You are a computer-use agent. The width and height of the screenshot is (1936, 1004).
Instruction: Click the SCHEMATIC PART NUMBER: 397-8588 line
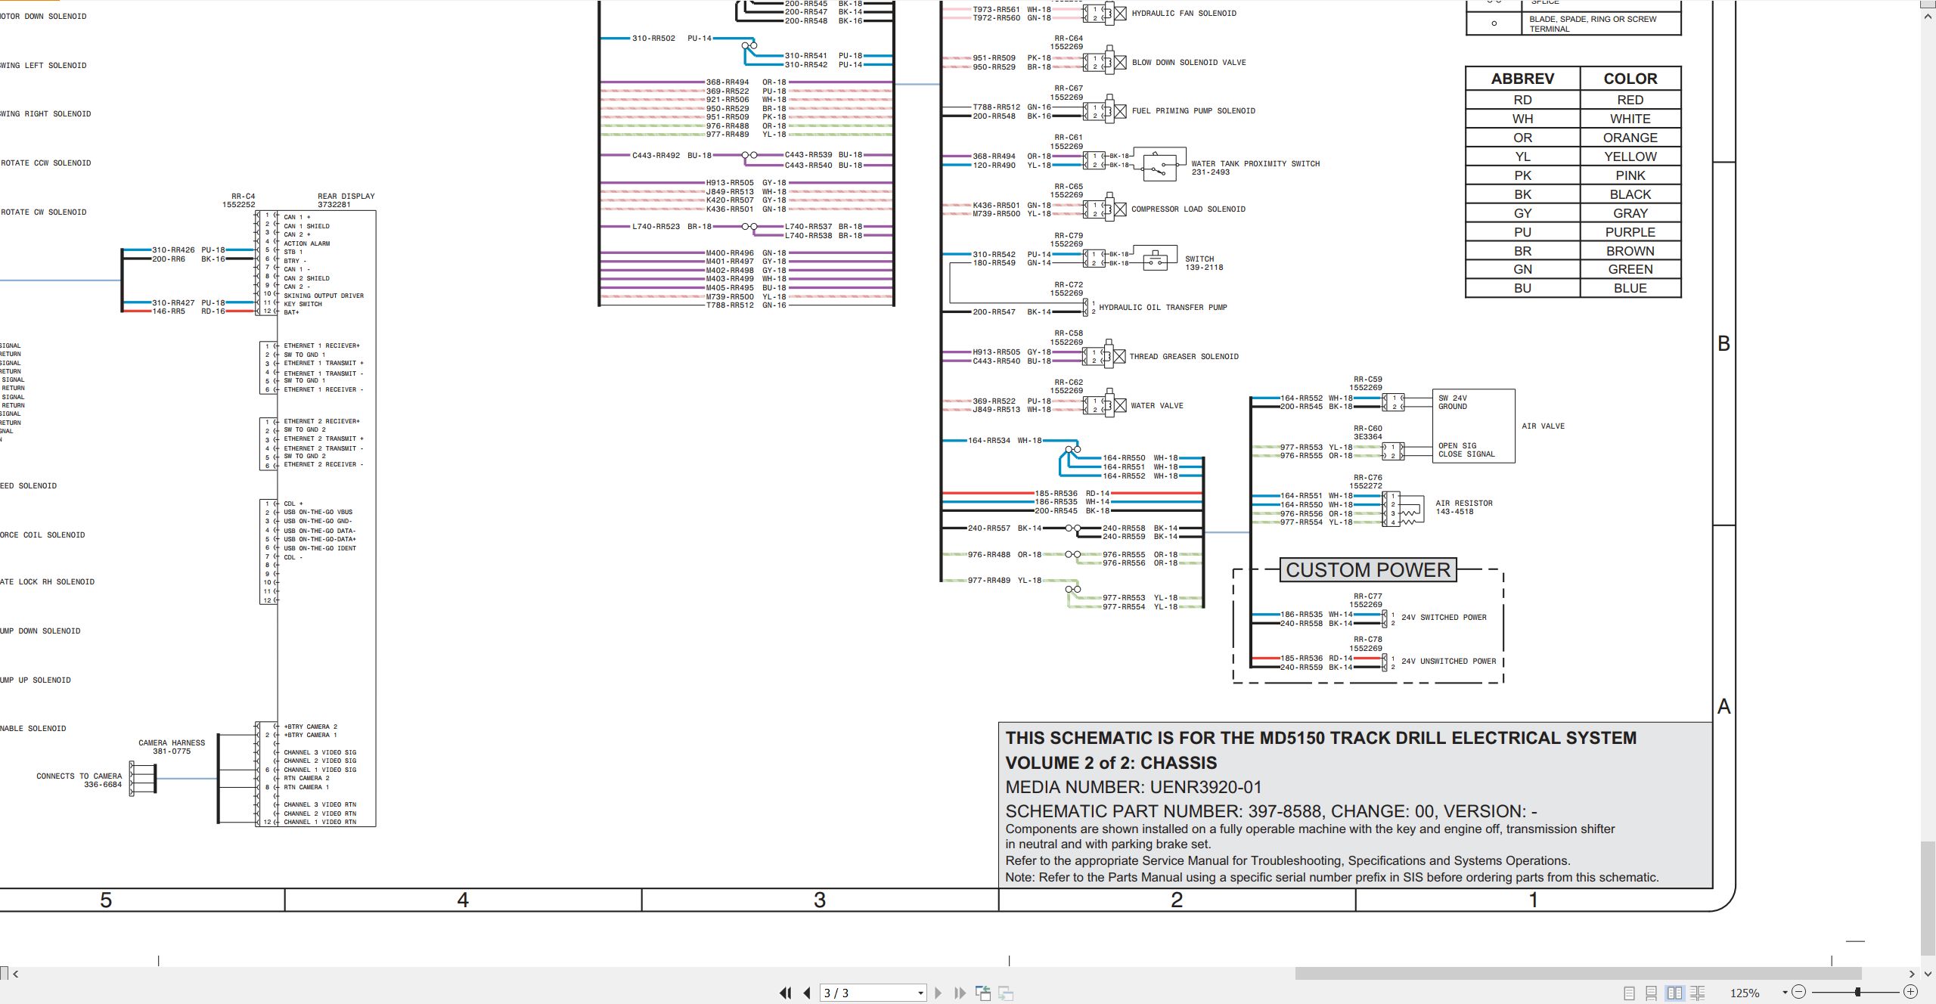click(1271, 811)
